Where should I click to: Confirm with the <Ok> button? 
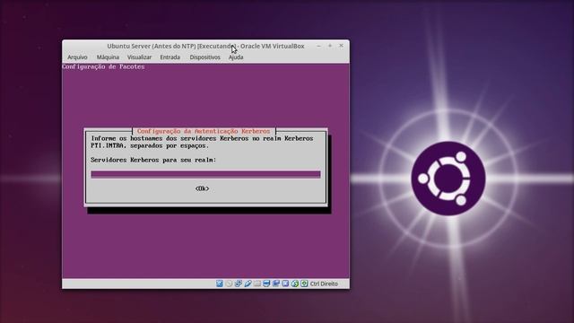[x=202, y=188]
